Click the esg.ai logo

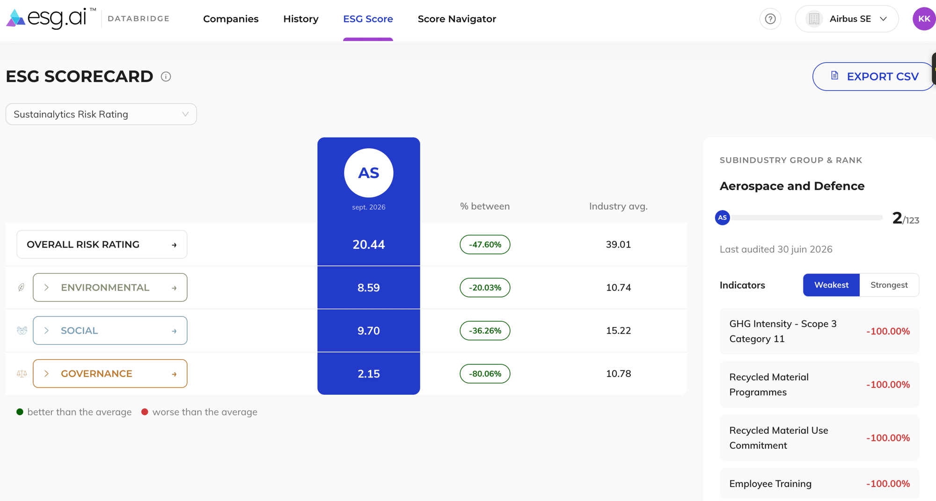51,18
